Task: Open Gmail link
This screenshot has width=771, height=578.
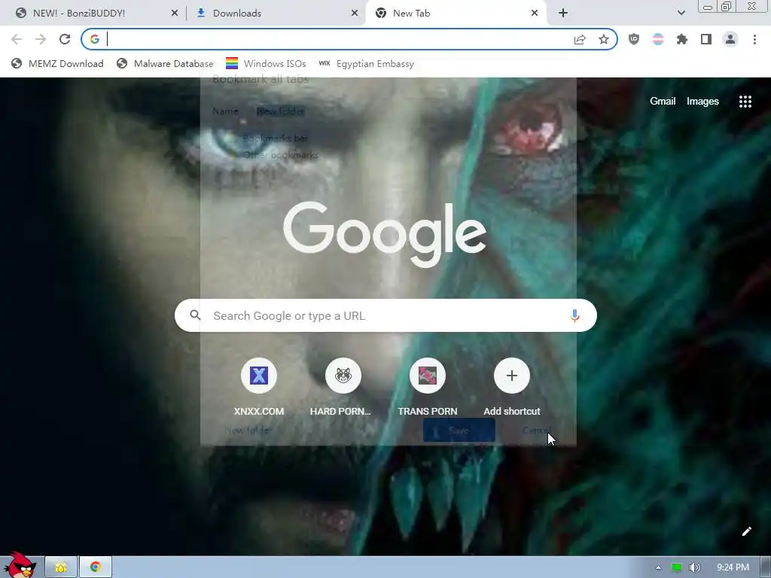Action: pyautogui.click(x=663, y=102)
